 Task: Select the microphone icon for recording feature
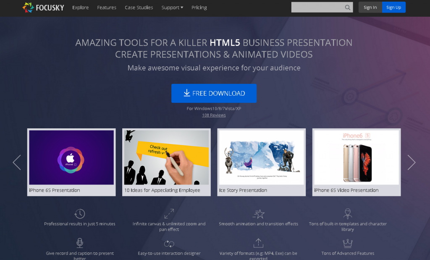(80, 242)
